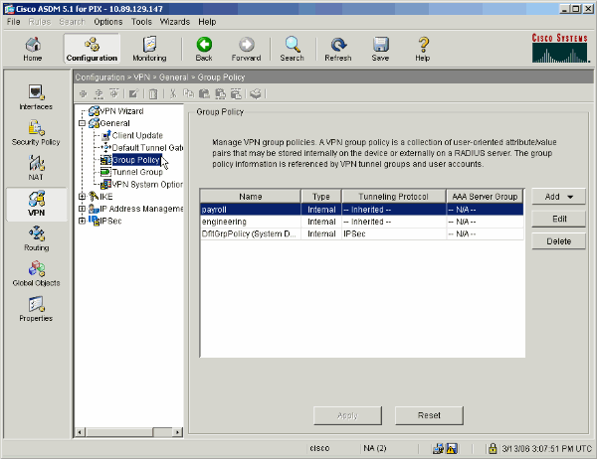The image size is (597, 459).
Task: Select Default Tunnel Gateway tree item
Action: pyautogui.click(x=147, y=148)
